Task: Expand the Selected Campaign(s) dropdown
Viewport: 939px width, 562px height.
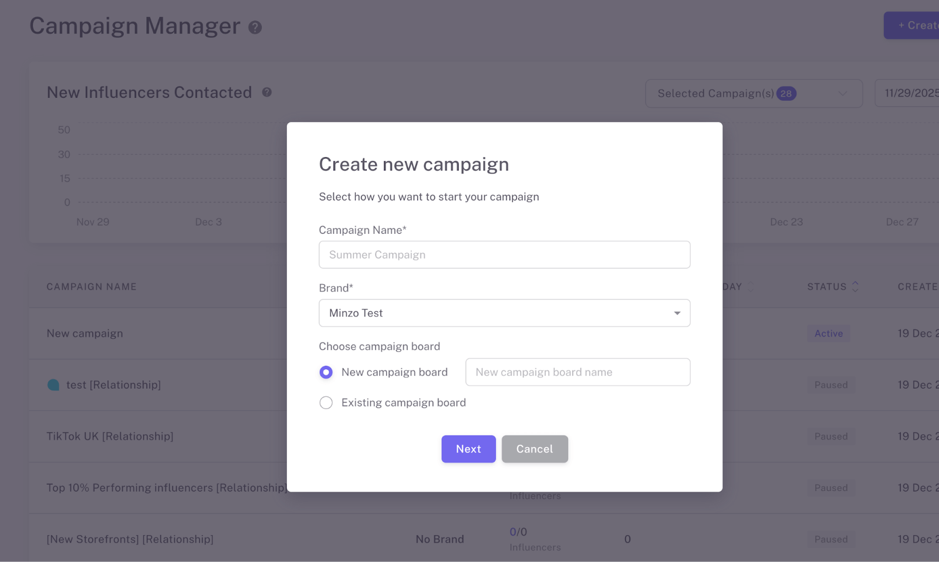Action: (x=754, y=94)
